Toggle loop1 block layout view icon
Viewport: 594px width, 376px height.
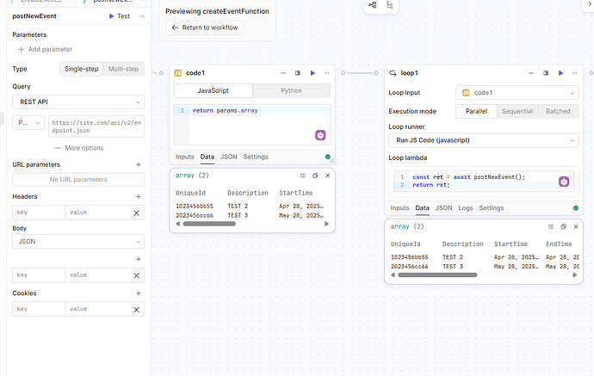(546, 73)
